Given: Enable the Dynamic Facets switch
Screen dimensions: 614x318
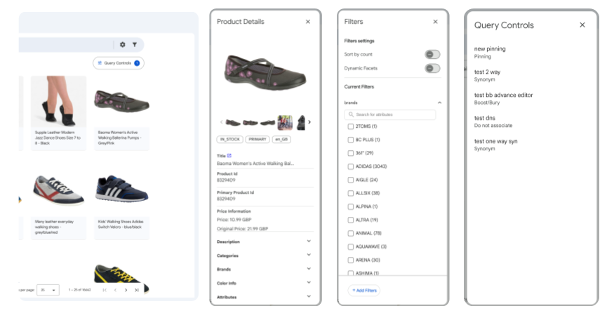Looking at the screenshot, I should (x=432, y=68).
